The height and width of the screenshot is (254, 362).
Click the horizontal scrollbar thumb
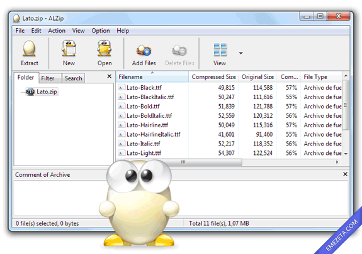[x=183, y=162]
